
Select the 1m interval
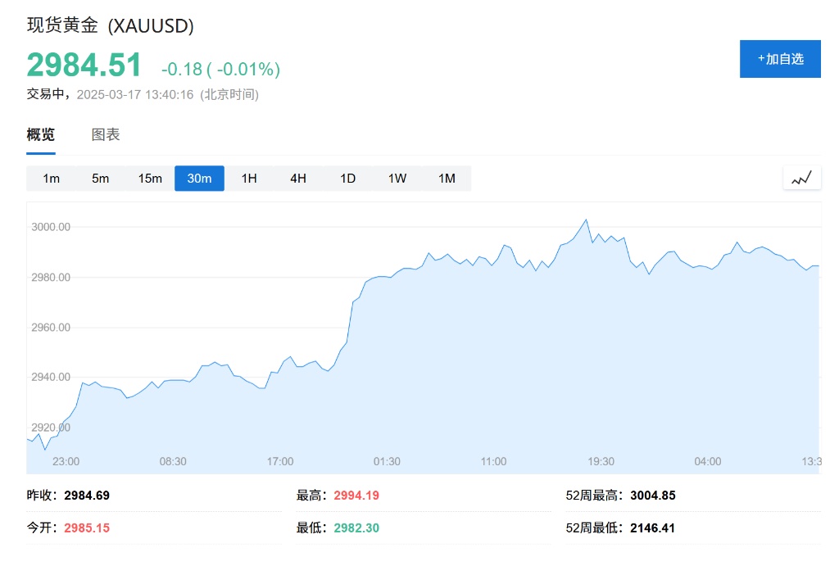pyautogui.click(x=51, y=179)
